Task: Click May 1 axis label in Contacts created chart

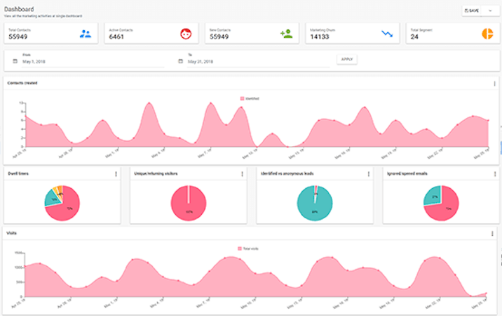Action: point(112,153)
